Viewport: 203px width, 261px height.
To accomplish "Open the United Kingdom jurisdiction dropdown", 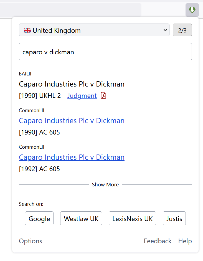I will (x=94, y=30).
